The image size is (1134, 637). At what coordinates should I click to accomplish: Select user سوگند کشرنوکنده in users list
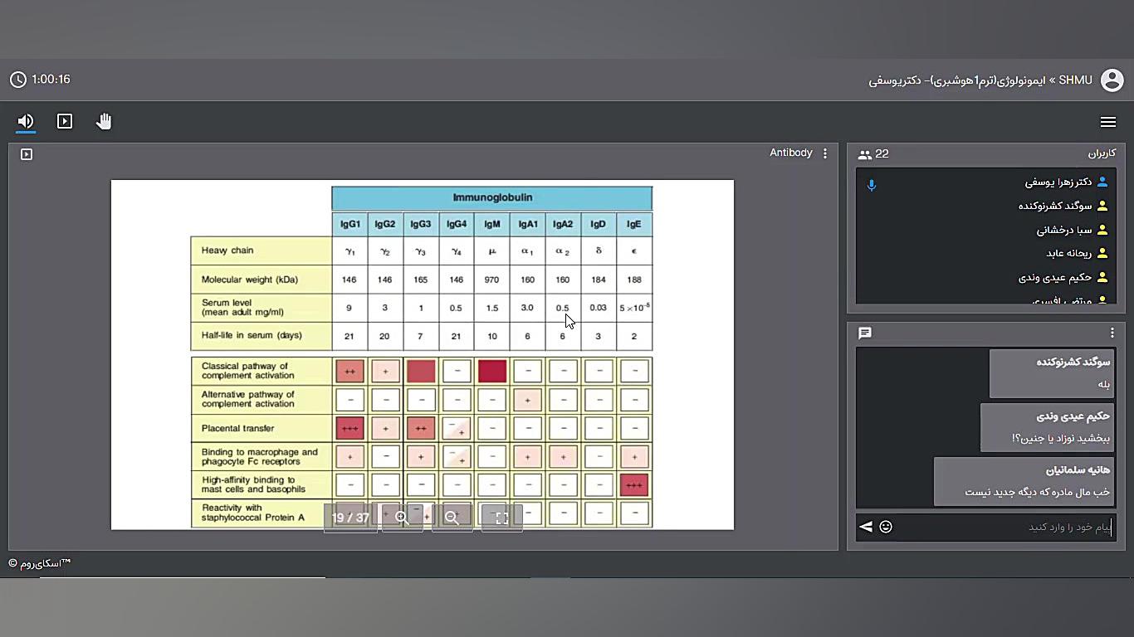[1054, 206]
